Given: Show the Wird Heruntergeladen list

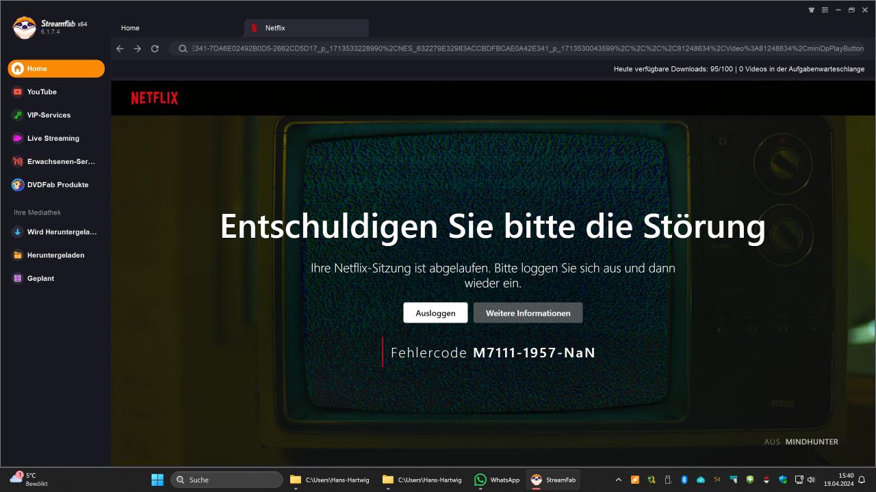Looking at the screenshot, I should [56, 232].
